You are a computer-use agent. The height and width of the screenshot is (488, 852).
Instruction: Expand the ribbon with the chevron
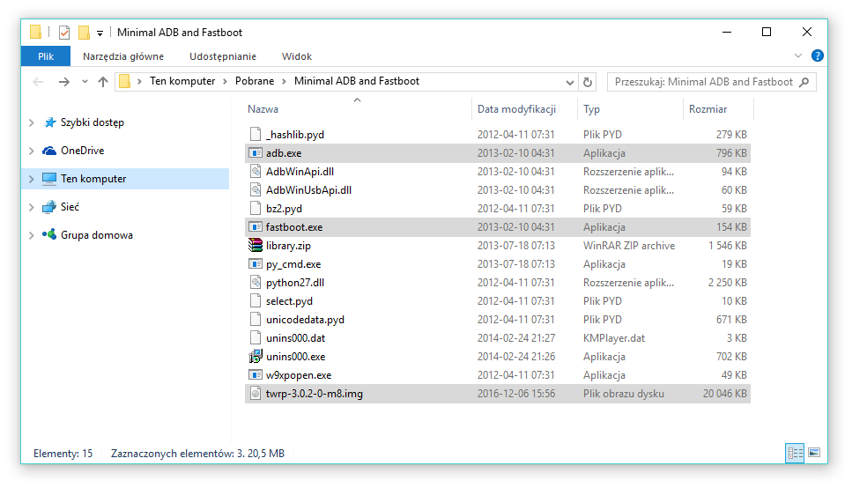[797, 55]
